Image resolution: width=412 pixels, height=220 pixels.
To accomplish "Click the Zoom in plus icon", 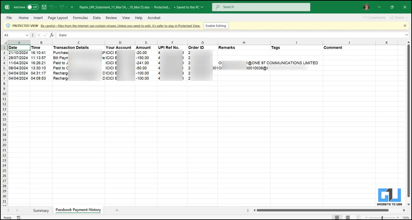I will click(398, 217).
